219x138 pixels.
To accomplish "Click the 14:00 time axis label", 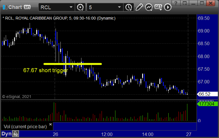I will pyautogui.click(x=148, y=134).
